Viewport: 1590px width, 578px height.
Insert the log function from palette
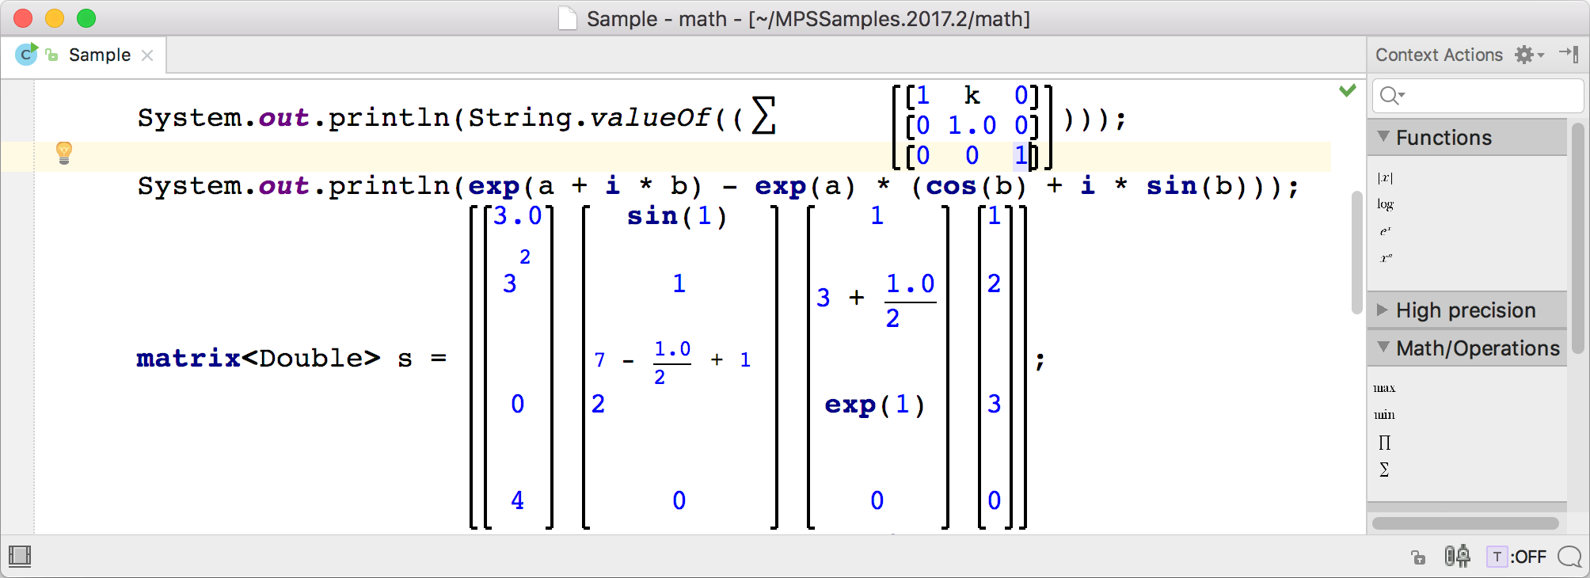(1385, 204)
